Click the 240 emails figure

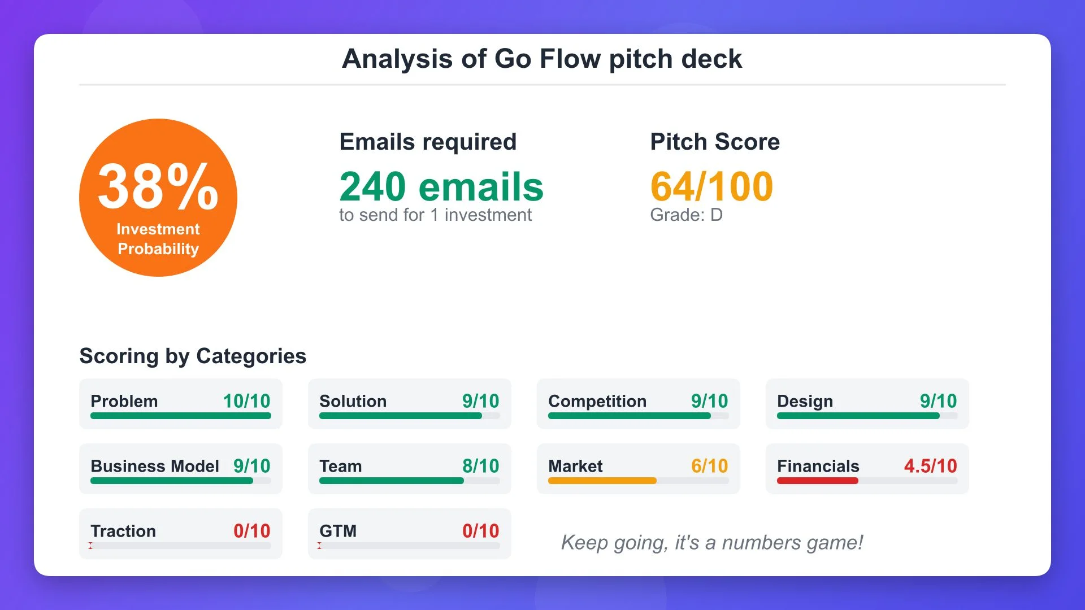[441, 186]
